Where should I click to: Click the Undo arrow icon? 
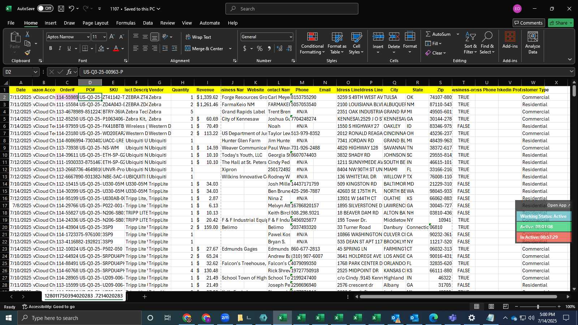(72, 9)
